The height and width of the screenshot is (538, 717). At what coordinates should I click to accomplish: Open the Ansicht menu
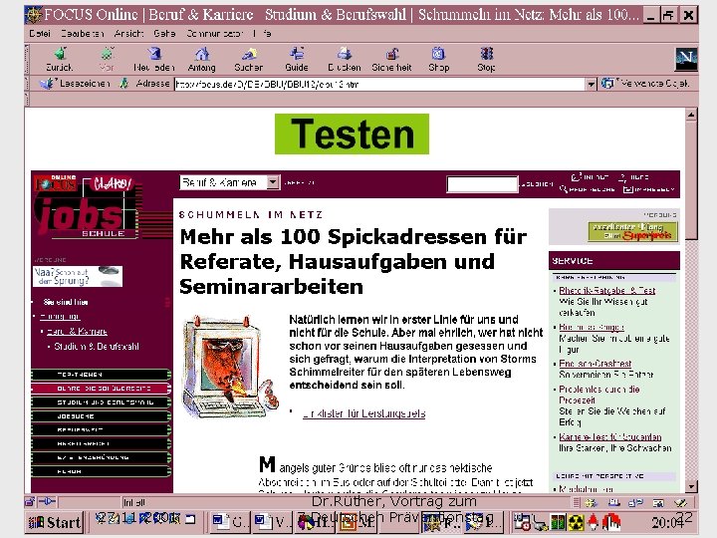(x=128, y=34)
